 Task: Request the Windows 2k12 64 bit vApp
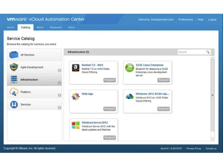click(164, 109)
